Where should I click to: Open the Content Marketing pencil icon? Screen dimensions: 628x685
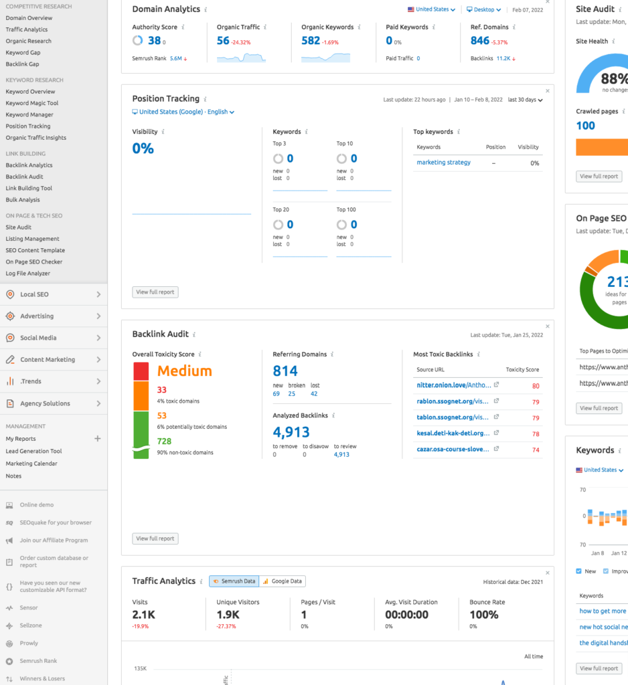pos(9,359)
